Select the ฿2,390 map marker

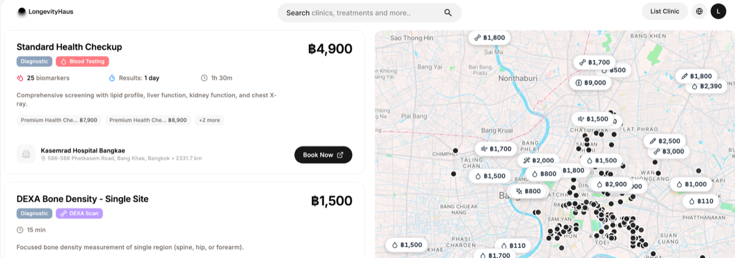click(x=707, y=86)
